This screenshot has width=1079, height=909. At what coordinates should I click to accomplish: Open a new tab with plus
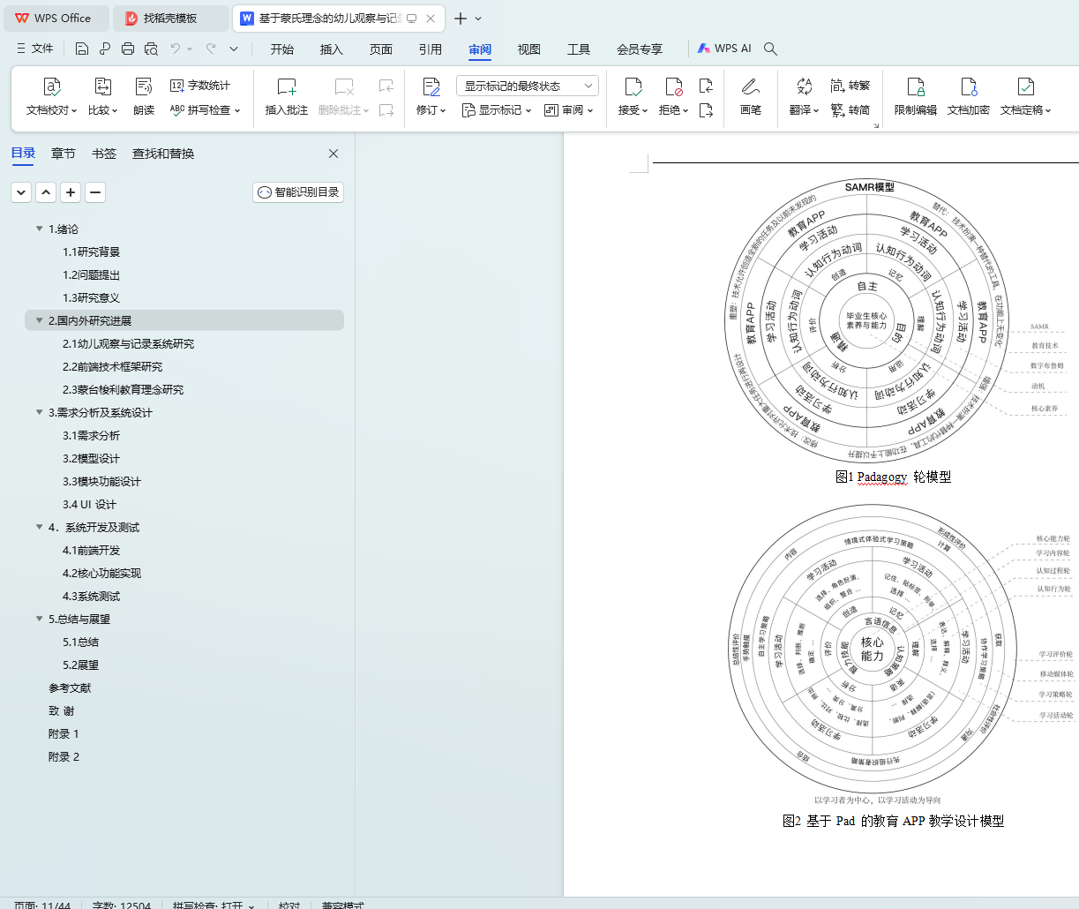point(460,19)
